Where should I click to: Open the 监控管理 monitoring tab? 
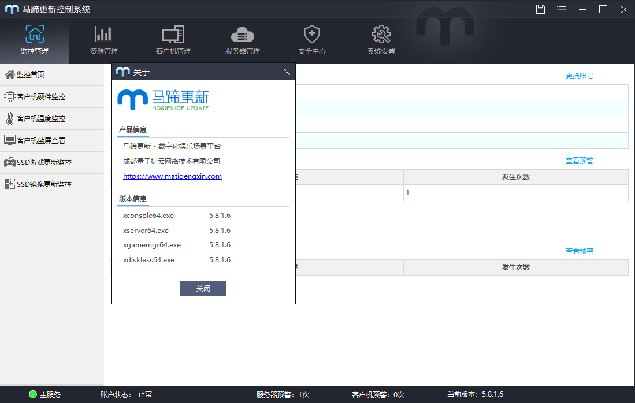tap(35, 40)
